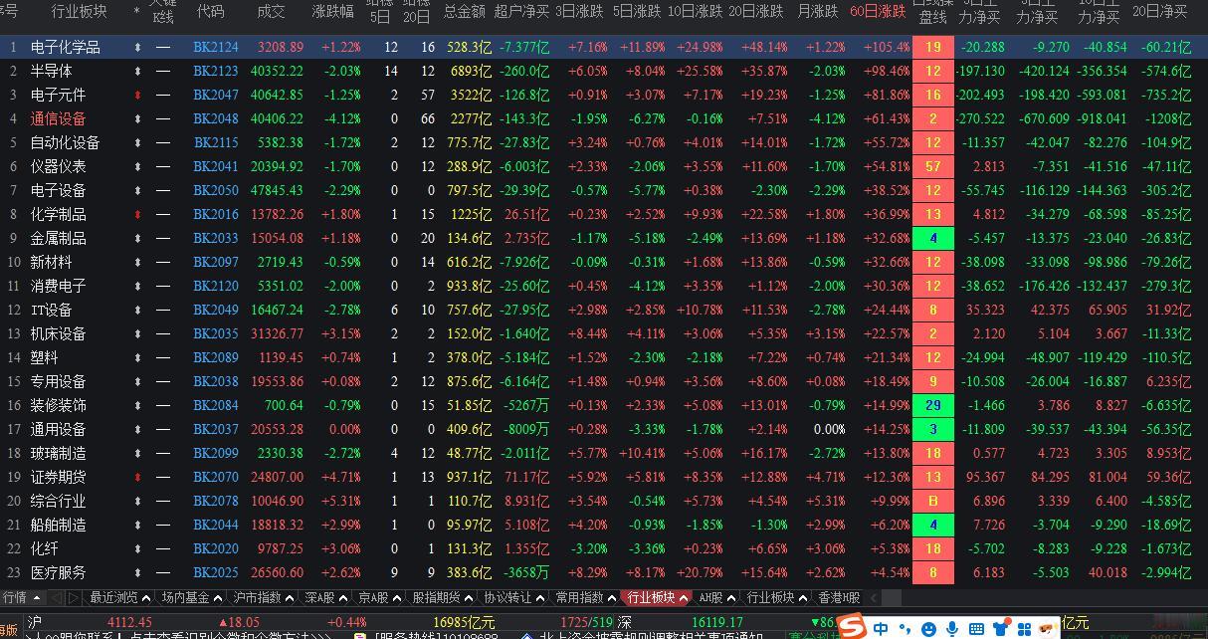Click the marker icon in the 医疗服务 row
The image size is (1208, 639).
click(137, 572)
